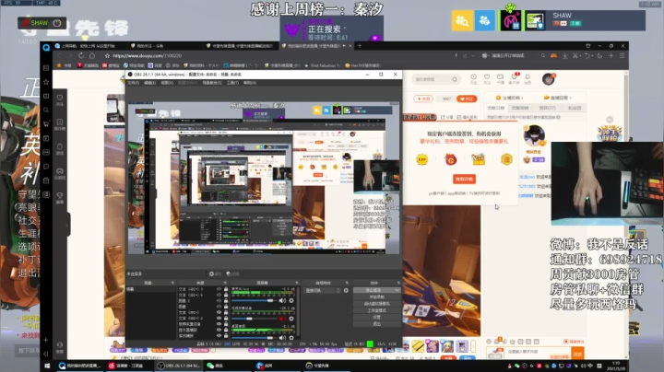Pop out the 来源 dock header icon
This screenshot has height=372, width=664.
tap(225, 283)
